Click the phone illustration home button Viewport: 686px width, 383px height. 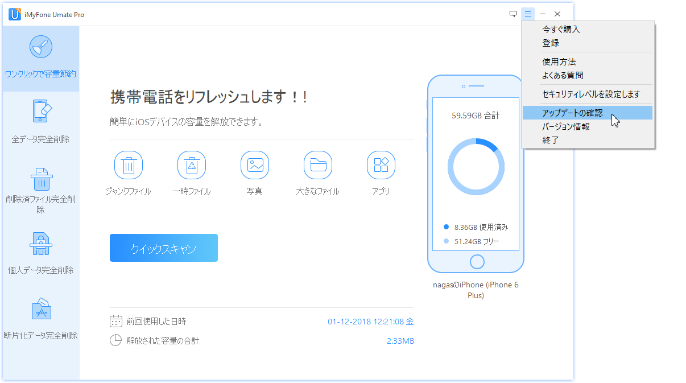tap(477, 262)
